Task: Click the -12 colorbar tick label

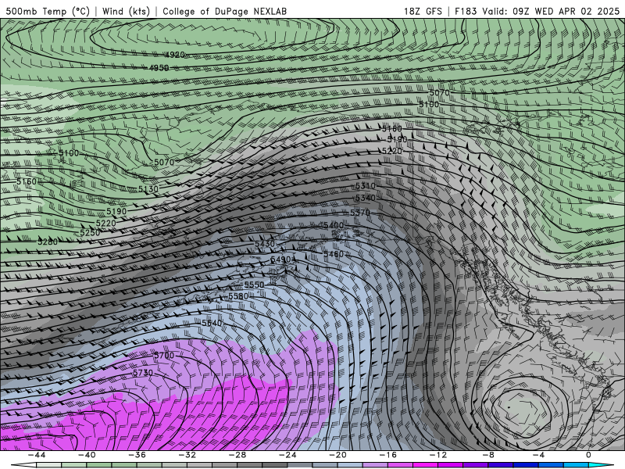Action: (438, 455)
